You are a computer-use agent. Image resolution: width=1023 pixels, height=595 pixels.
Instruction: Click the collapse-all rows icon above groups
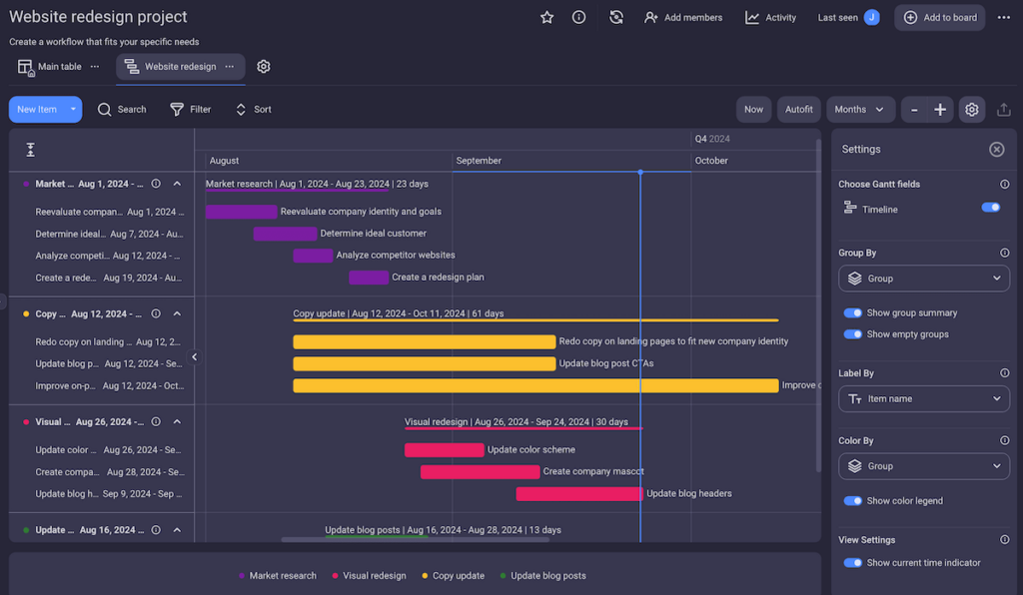(x=31, y=150)
